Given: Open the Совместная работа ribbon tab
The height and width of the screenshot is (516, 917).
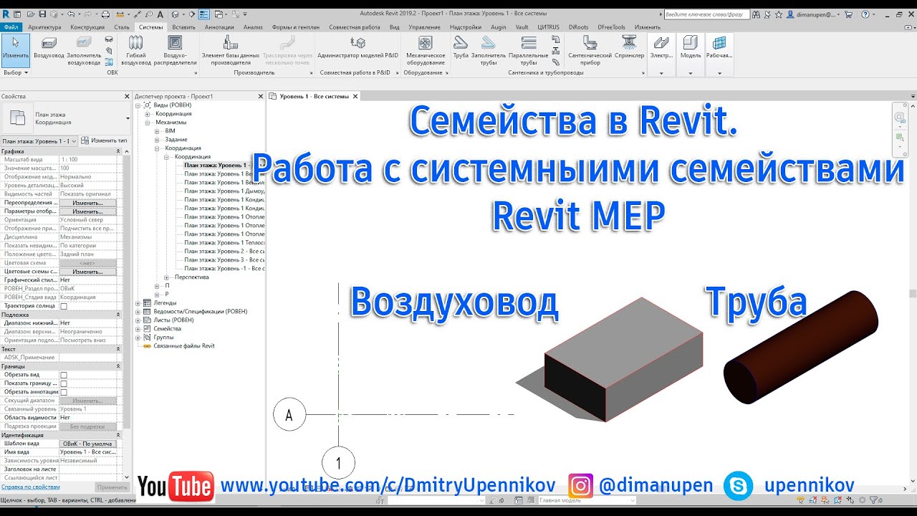Looking at the screenshot, I should pos(355,27).
